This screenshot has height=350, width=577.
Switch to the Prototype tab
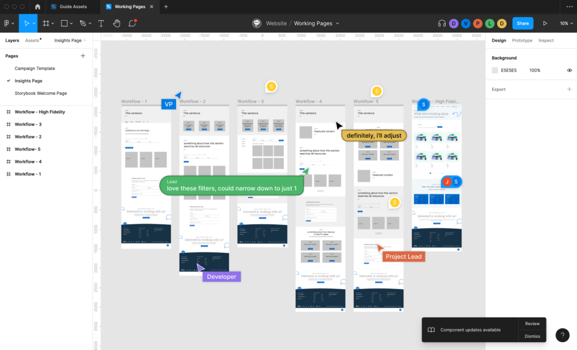tap(522, 40)
